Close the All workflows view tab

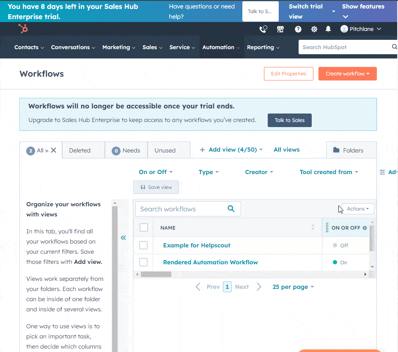pyautogui.click(x=54, y=150)
